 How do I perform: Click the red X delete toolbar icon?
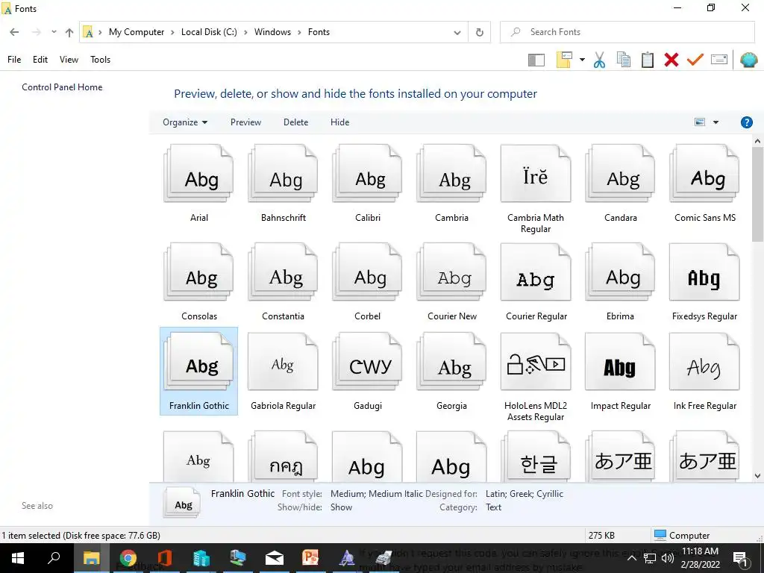point(671,60)
